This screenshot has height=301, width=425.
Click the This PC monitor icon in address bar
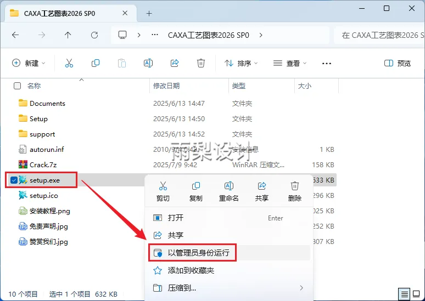coord(122,35)
